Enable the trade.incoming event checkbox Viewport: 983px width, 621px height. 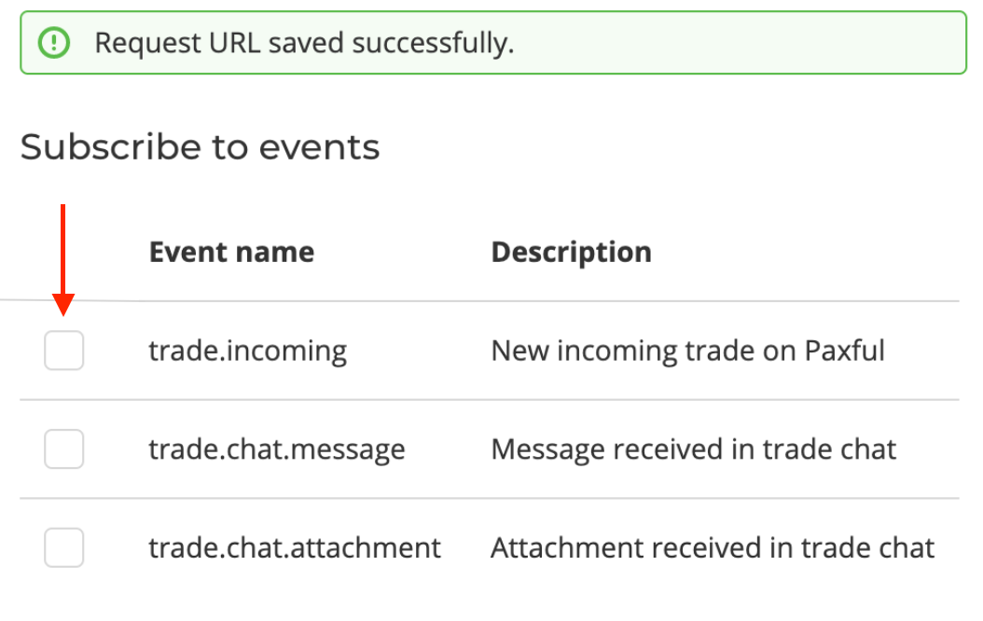pyautogui.click(x=64, y=351)
